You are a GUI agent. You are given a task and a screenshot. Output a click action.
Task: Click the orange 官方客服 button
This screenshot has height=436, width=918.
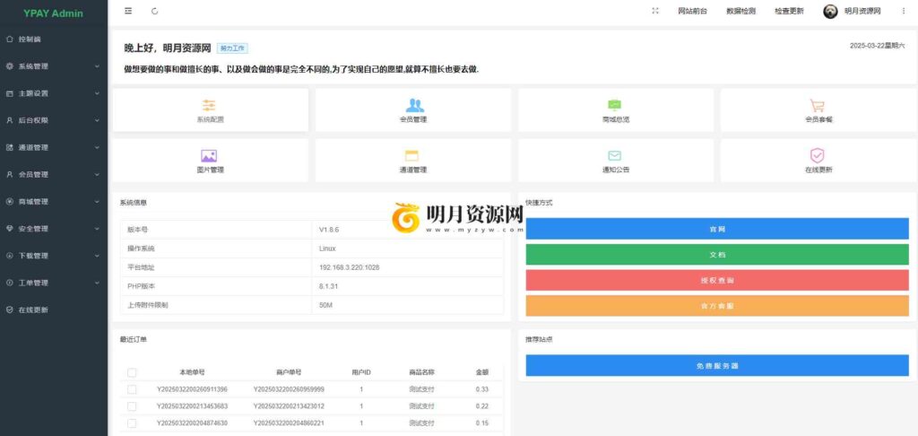tap(717, 306)
